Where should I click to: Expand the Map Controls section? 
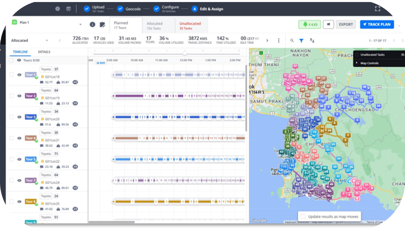tap(369, 63)
